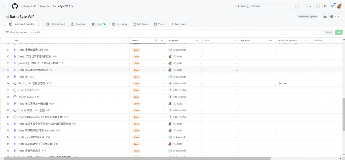Switch to the Roadmap tab

pyautogui.click(x=79, y=24)
